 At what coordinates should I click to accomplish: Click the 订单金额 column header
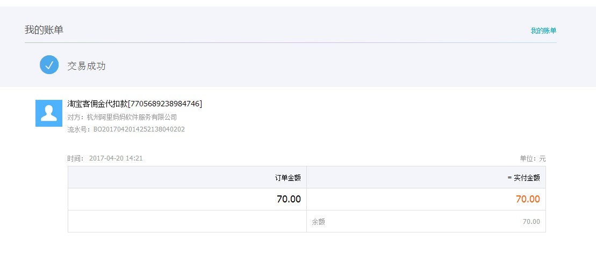coord(288,178)
